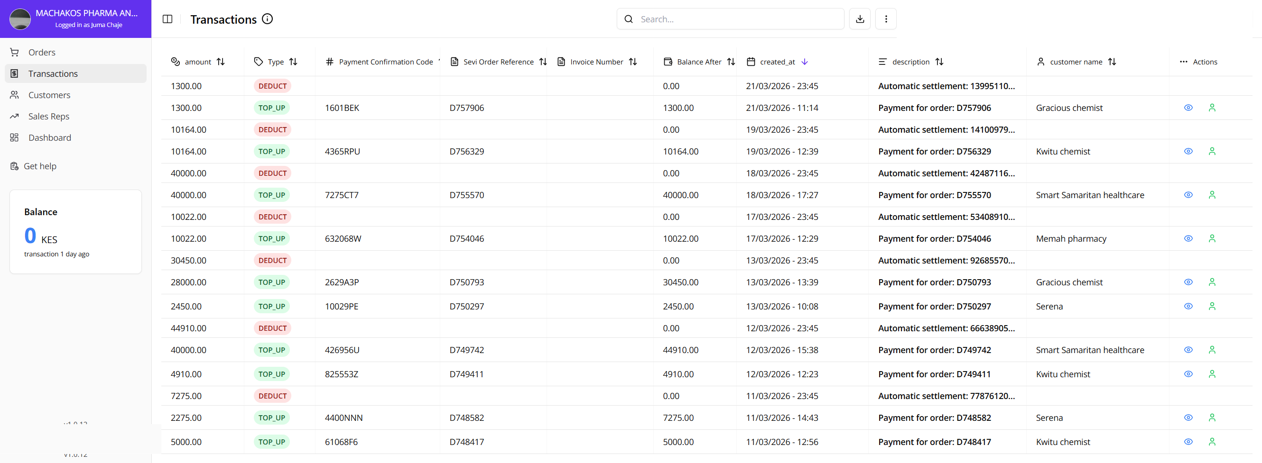Sort the Type column using its arrows

point(293,62)
